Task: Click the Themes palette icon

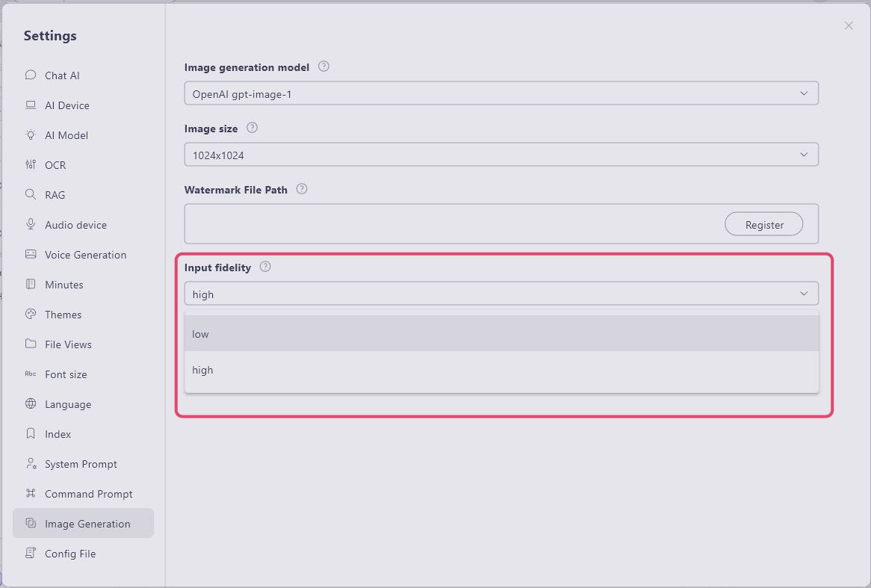Action: (x=31, y=315)
